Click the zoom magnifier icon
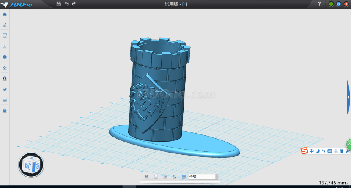Viewport: 351px width, 188px height. tap(174, 177)
